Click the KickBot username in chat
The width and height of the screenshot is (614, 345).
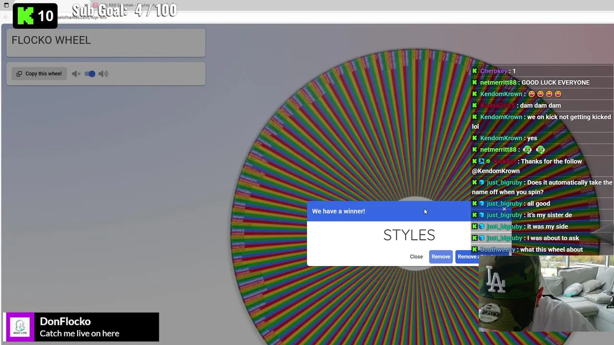click(505, 161)
